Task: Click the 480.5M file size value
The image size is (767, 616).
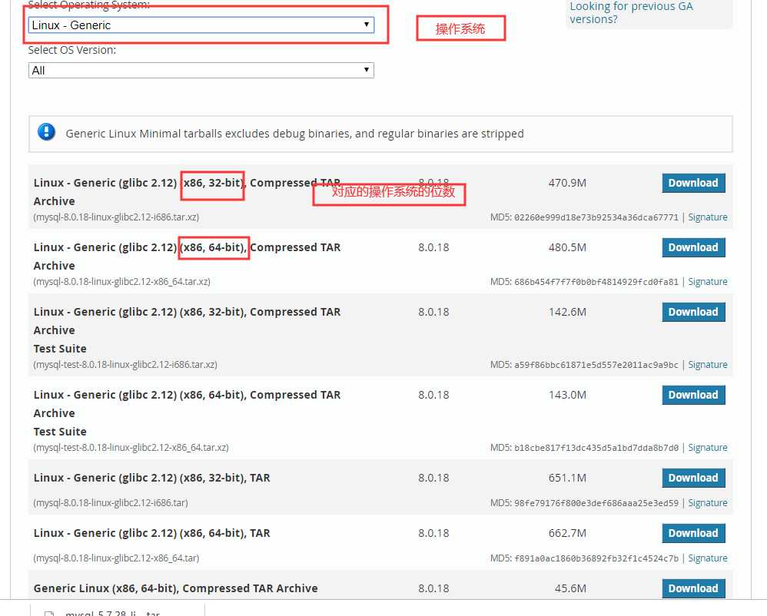Action: tap(567, 247)
